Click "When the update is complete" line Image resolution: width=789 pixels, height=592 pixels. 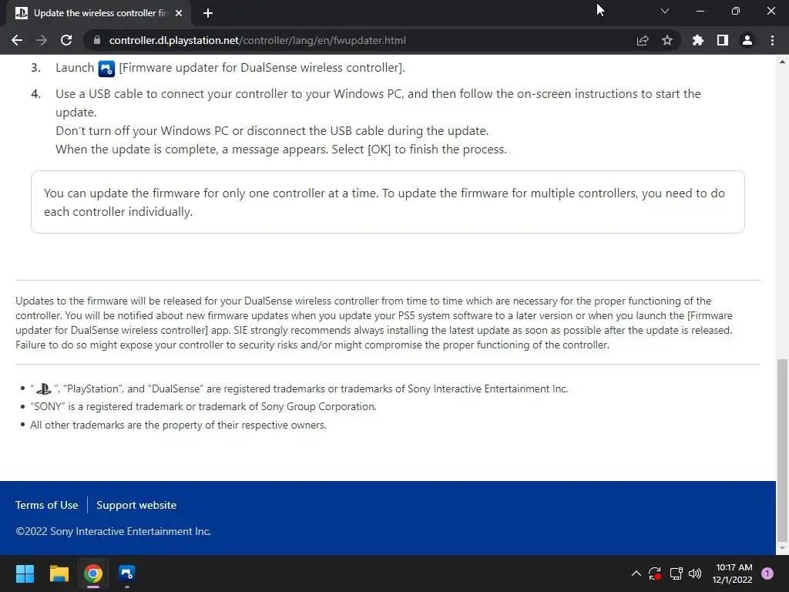pyautogui.click(x=281, y=150)
